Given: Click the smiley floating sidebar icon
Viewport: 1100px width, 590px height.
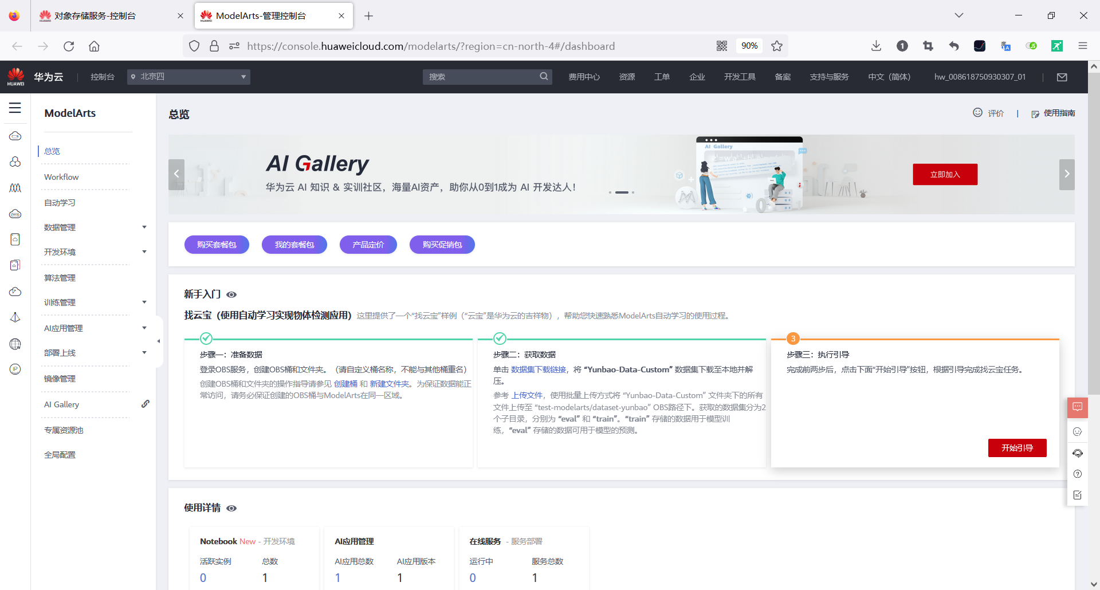Looking at the screenshot, I should 1077,431.
